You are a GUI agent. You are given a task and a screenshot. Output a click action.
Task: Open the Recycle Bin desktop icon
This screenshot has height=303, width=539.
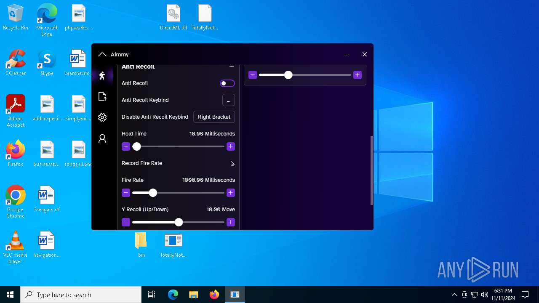tap(16, 18)
